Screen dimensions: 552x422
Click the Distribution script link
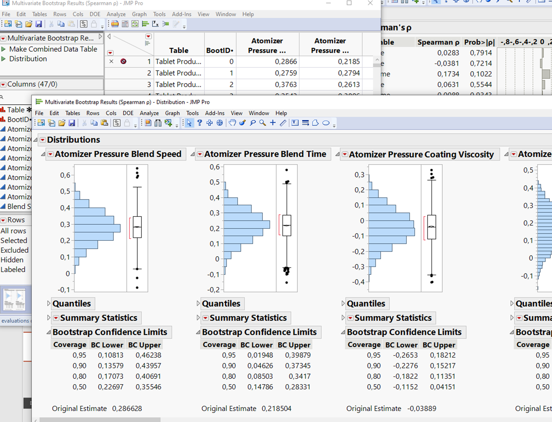(x=28, y=59)
